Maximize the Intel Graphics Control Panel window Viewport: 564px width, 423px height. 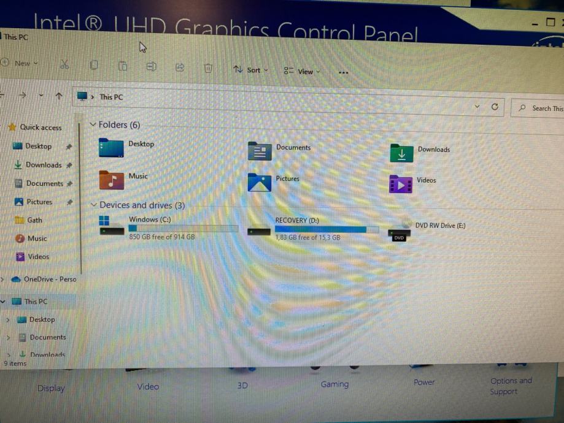[550, 22]
